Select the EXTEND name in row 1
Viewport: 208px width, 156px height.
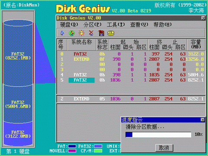[81, 59]
